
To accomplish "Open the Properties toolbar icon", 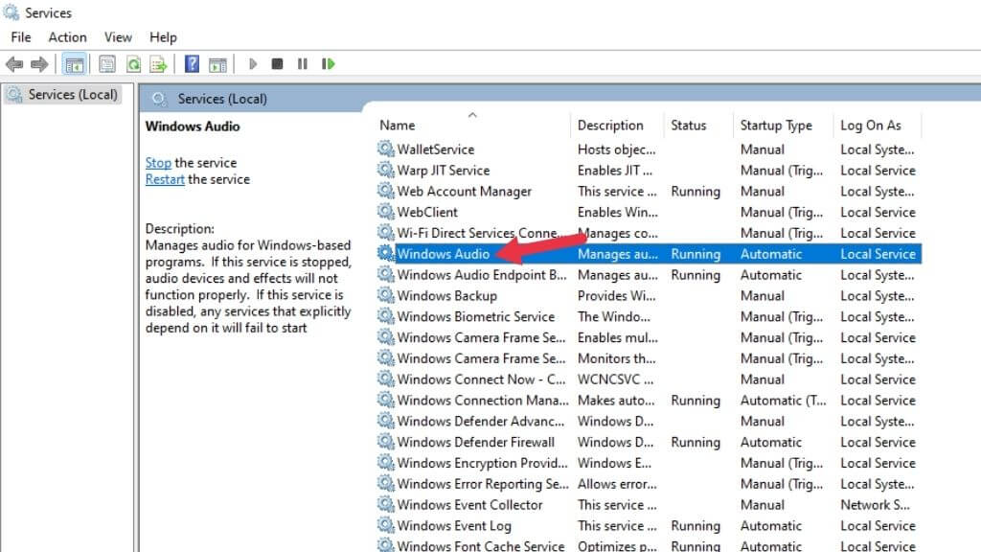I will (x=107, y=64).
